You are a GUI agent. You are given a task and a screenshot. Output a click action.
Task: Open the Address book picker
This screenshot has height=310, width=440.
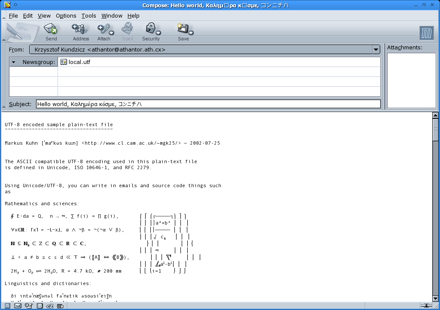click(81, 32)
